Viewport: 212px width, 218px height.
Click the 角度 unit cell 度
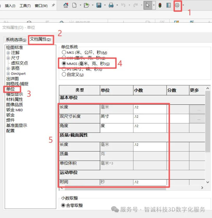pyautogui.click(x=117, y=128)
